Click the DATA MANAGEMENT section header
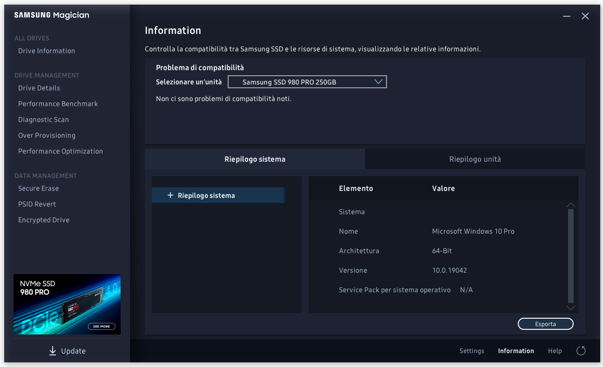The image size is (603, 367). (46, 176)
